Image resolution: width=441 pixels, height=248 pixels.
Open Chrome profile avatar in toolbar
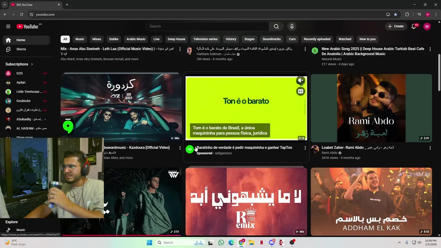click(x=428, y=14)
